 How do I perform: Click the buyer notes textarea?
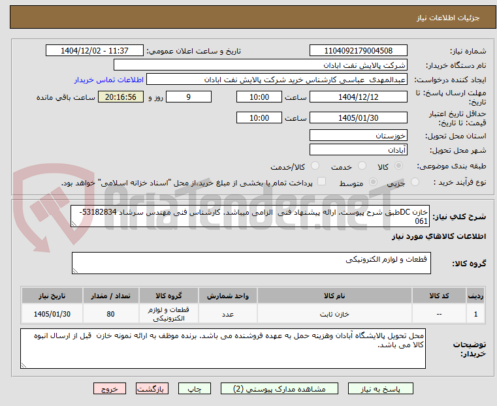click(223, 349)
